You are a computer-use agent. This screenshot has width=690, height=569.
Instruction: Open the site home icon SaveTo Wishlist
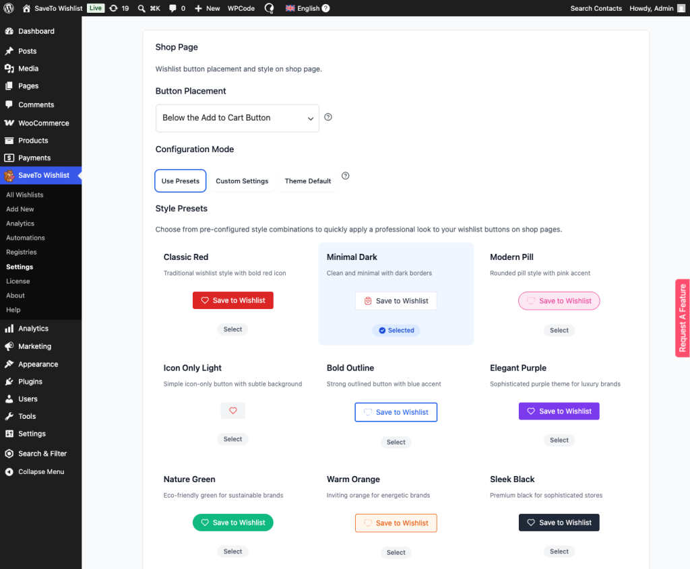26,8
